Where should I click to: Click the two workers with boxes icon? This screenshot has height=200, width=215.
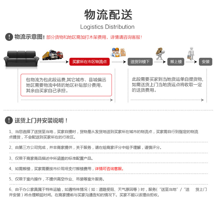(118, 52)
